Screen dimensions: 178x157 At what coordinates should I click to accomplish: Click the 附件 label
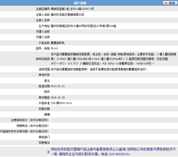click(x=47, y=92)
